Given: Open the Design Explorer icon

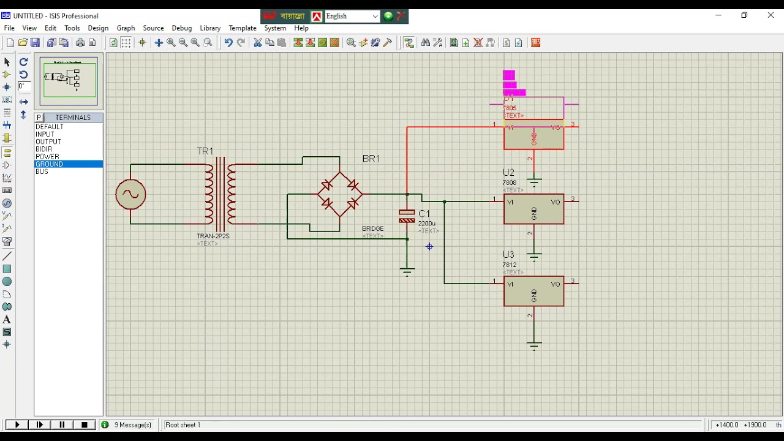Looking at the screenshot, I should [454, 43].
